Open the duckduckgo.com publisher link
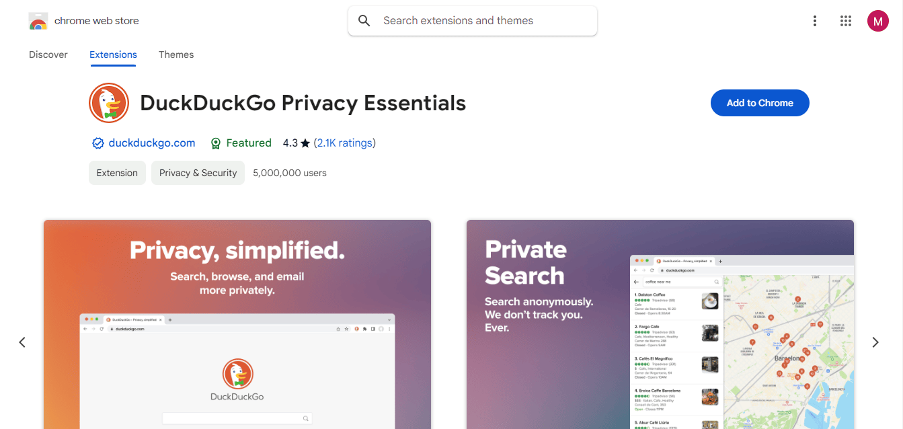The image size is (903, 429). pos(152,143)
